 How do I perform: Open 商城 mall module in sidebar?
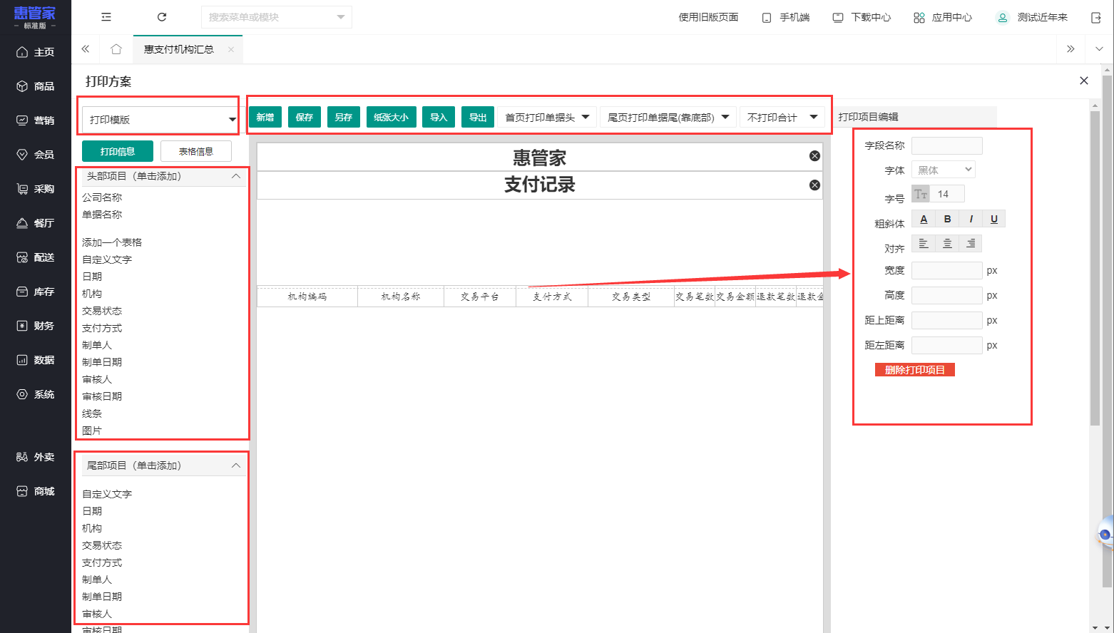click(35, 491)
